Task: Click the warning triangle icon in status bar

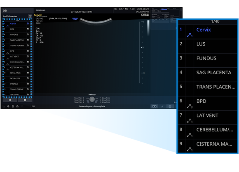Action: point(17,106)
